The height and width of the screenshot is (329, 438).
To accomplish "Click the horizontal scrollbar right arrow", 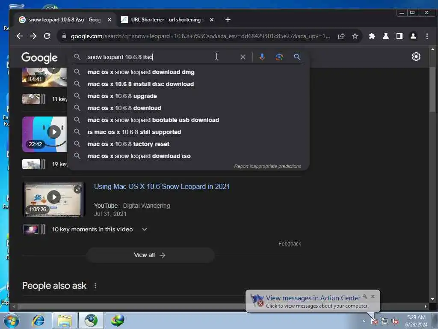I will click(426, 307).
